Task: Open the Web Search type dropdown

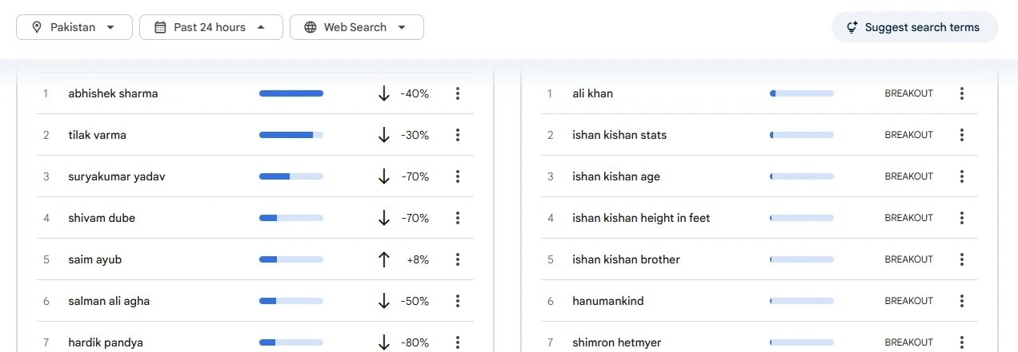Action: 356,27
